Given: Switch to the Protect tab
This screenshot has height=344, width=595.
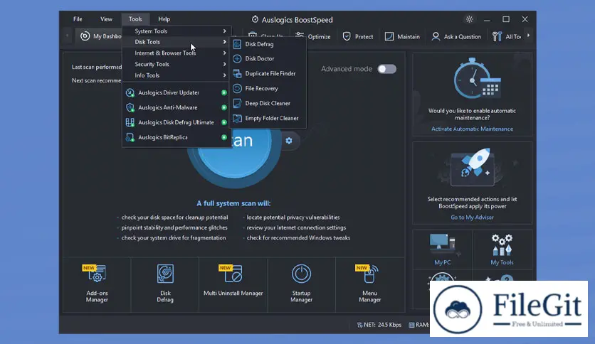Looking at the screenshot, I should [x=358, y=36].
